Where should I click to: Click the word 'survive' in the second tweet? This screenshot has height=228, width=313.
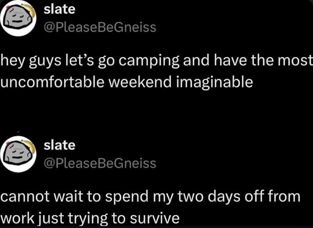point(157,218)
